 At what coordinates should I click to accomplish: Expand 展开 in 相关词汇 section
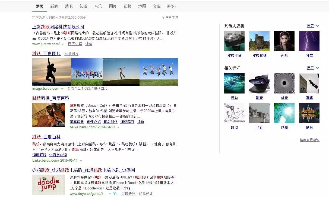pos(313,68)
